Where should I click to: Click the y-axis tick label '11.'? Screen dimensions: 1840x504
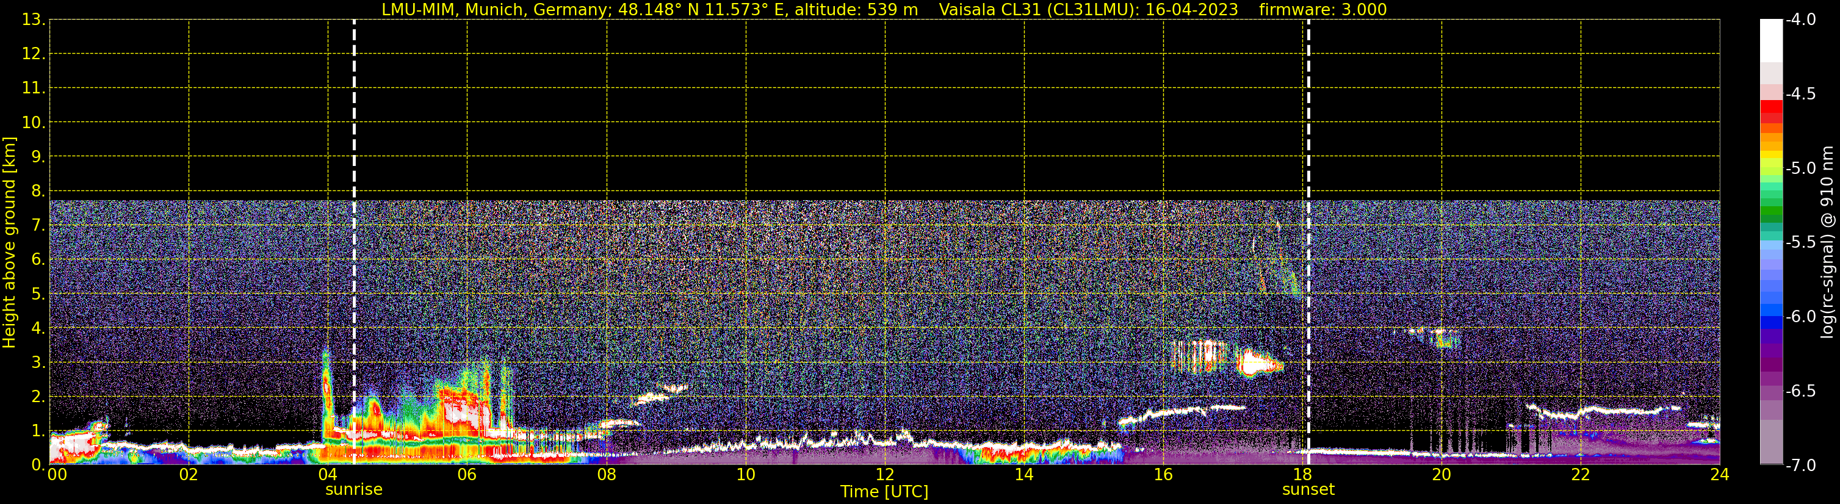34,88
